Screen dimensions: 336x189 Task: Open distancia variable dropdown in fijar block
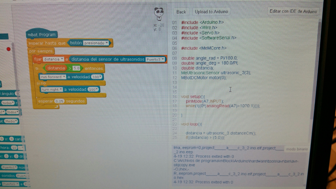coord(53,59)
